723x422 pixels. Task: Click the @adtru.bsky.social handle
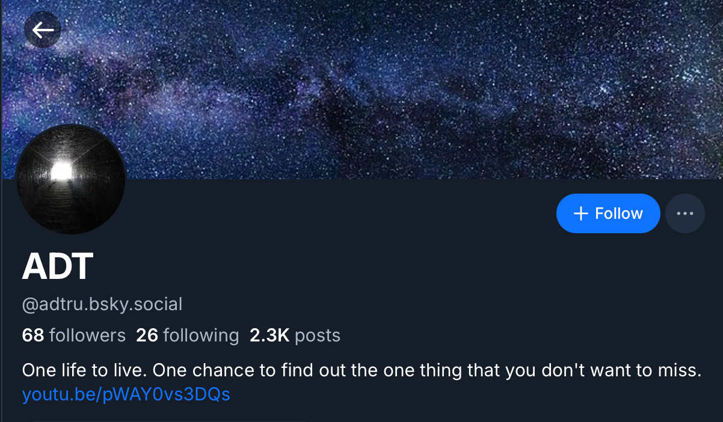tap(102, 304)
